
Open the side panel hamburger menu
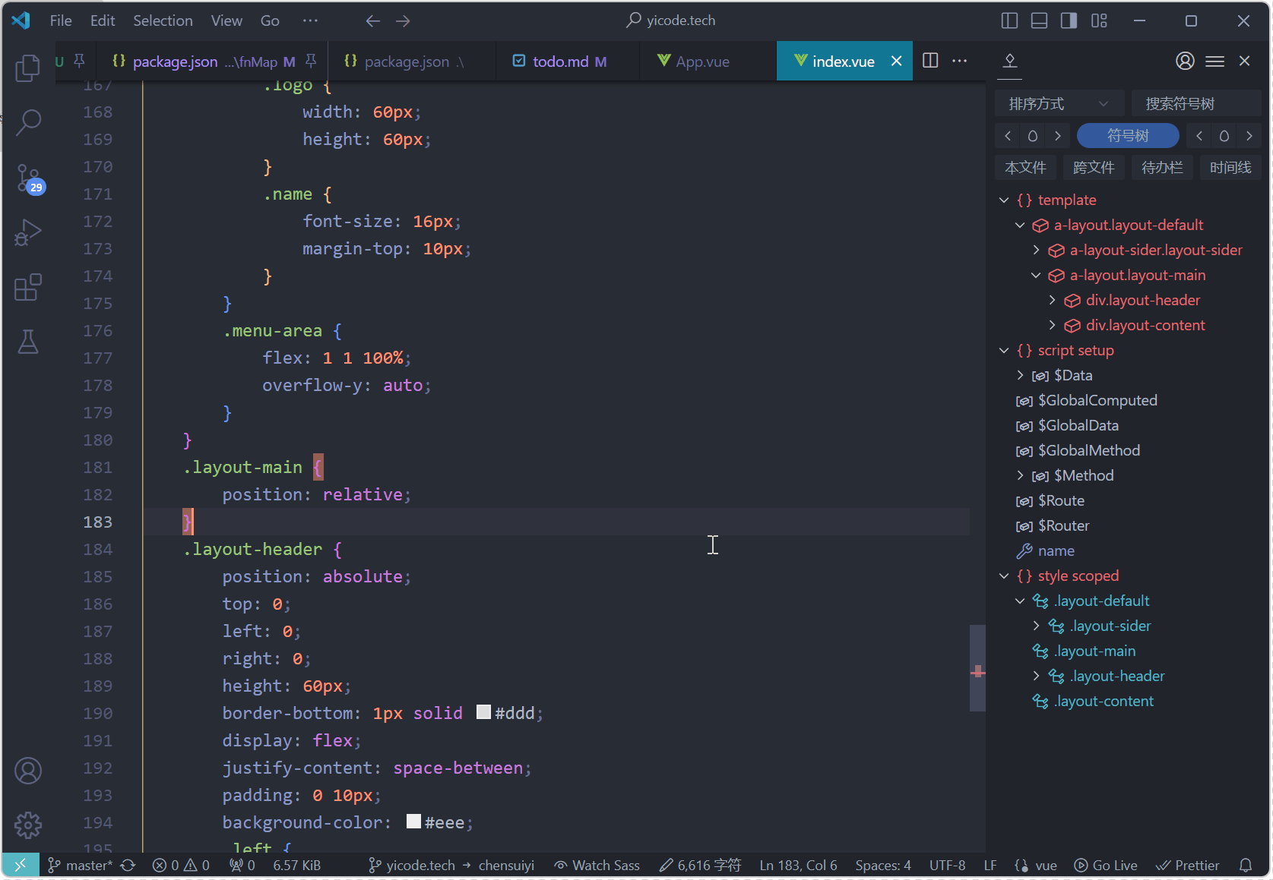pyautogui.click(x=1214, y=61)
